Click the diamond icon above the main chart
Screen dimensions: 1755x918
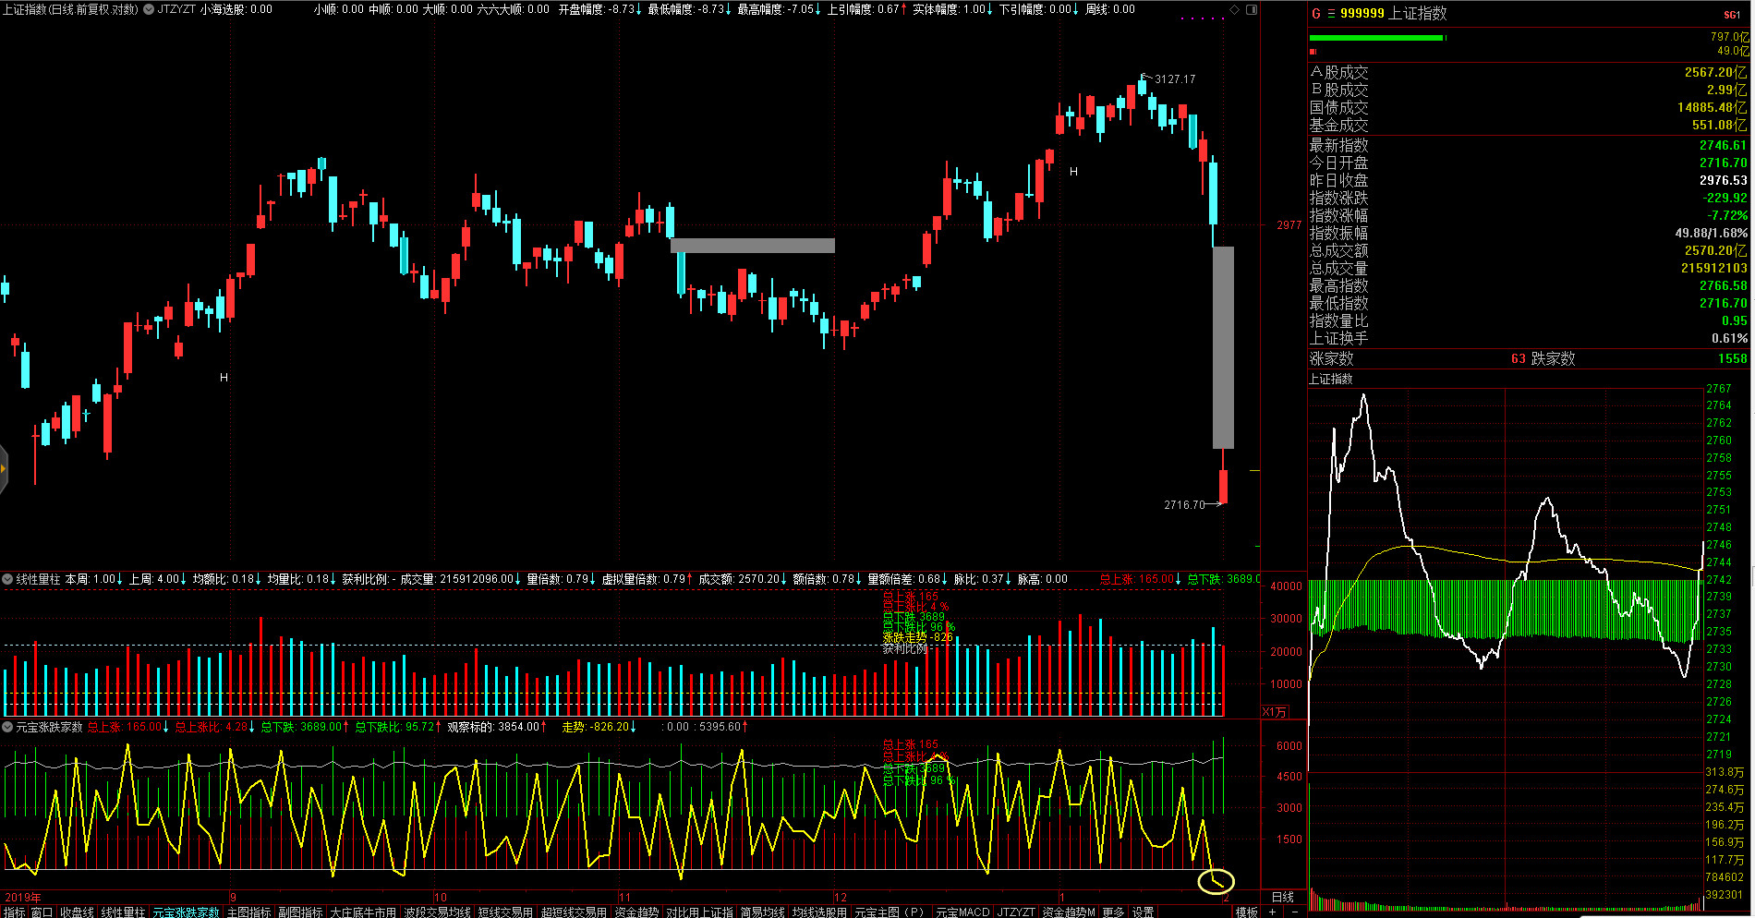tap(1234, 9)
